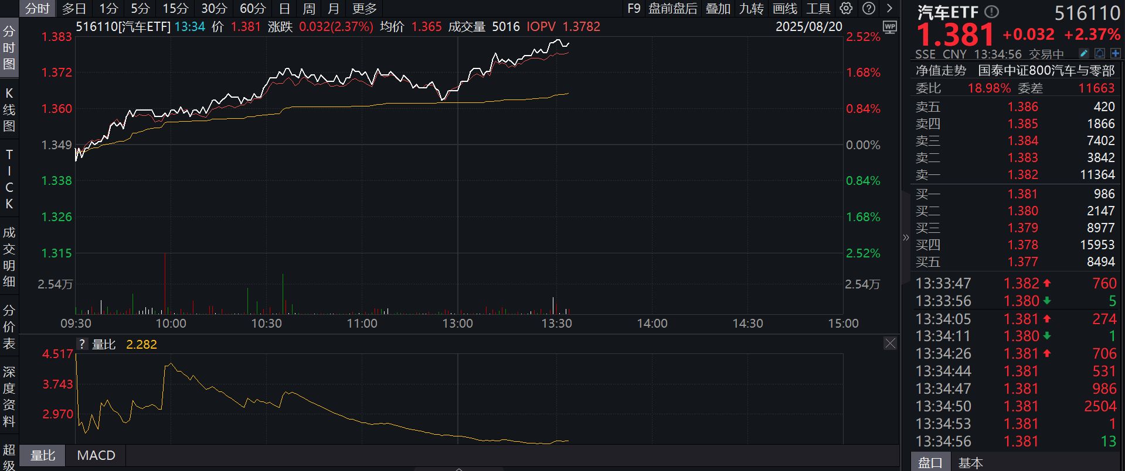Open the settings gear in chart toolbar

[846, 8]
